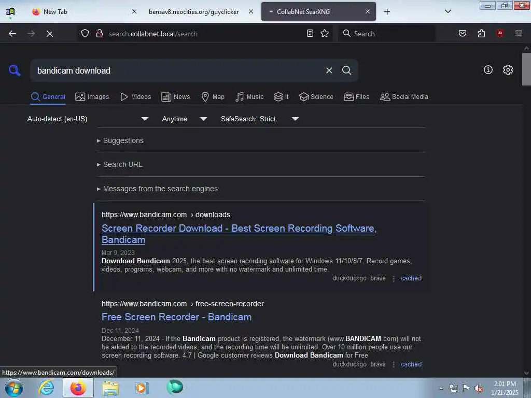Switch to the Social Media category

click(x=404, y=97)
